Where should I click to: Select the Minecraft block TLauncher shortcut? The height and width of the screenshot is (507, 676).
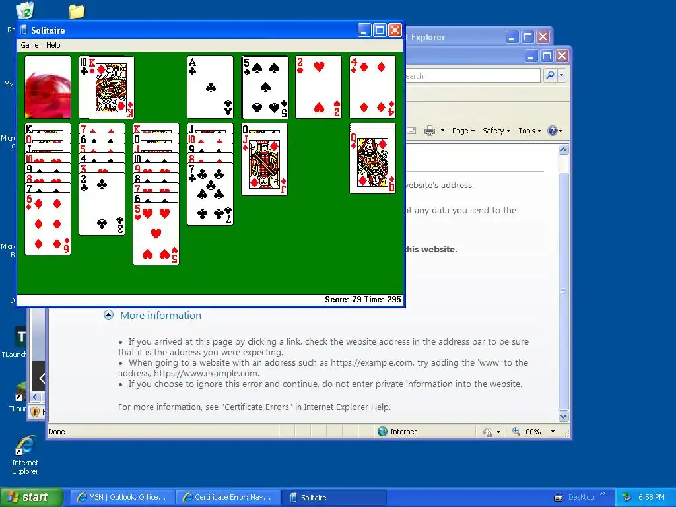click(x=20, y=391)
